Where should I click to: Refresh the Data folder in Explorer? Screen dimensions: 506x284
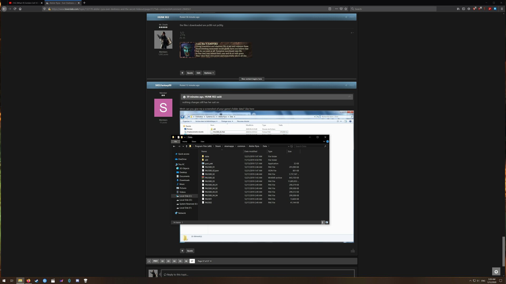tap(291, 146)
